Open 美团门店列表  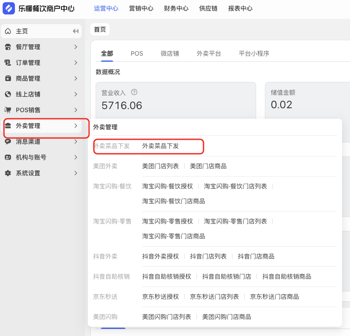tap(161, 166)
